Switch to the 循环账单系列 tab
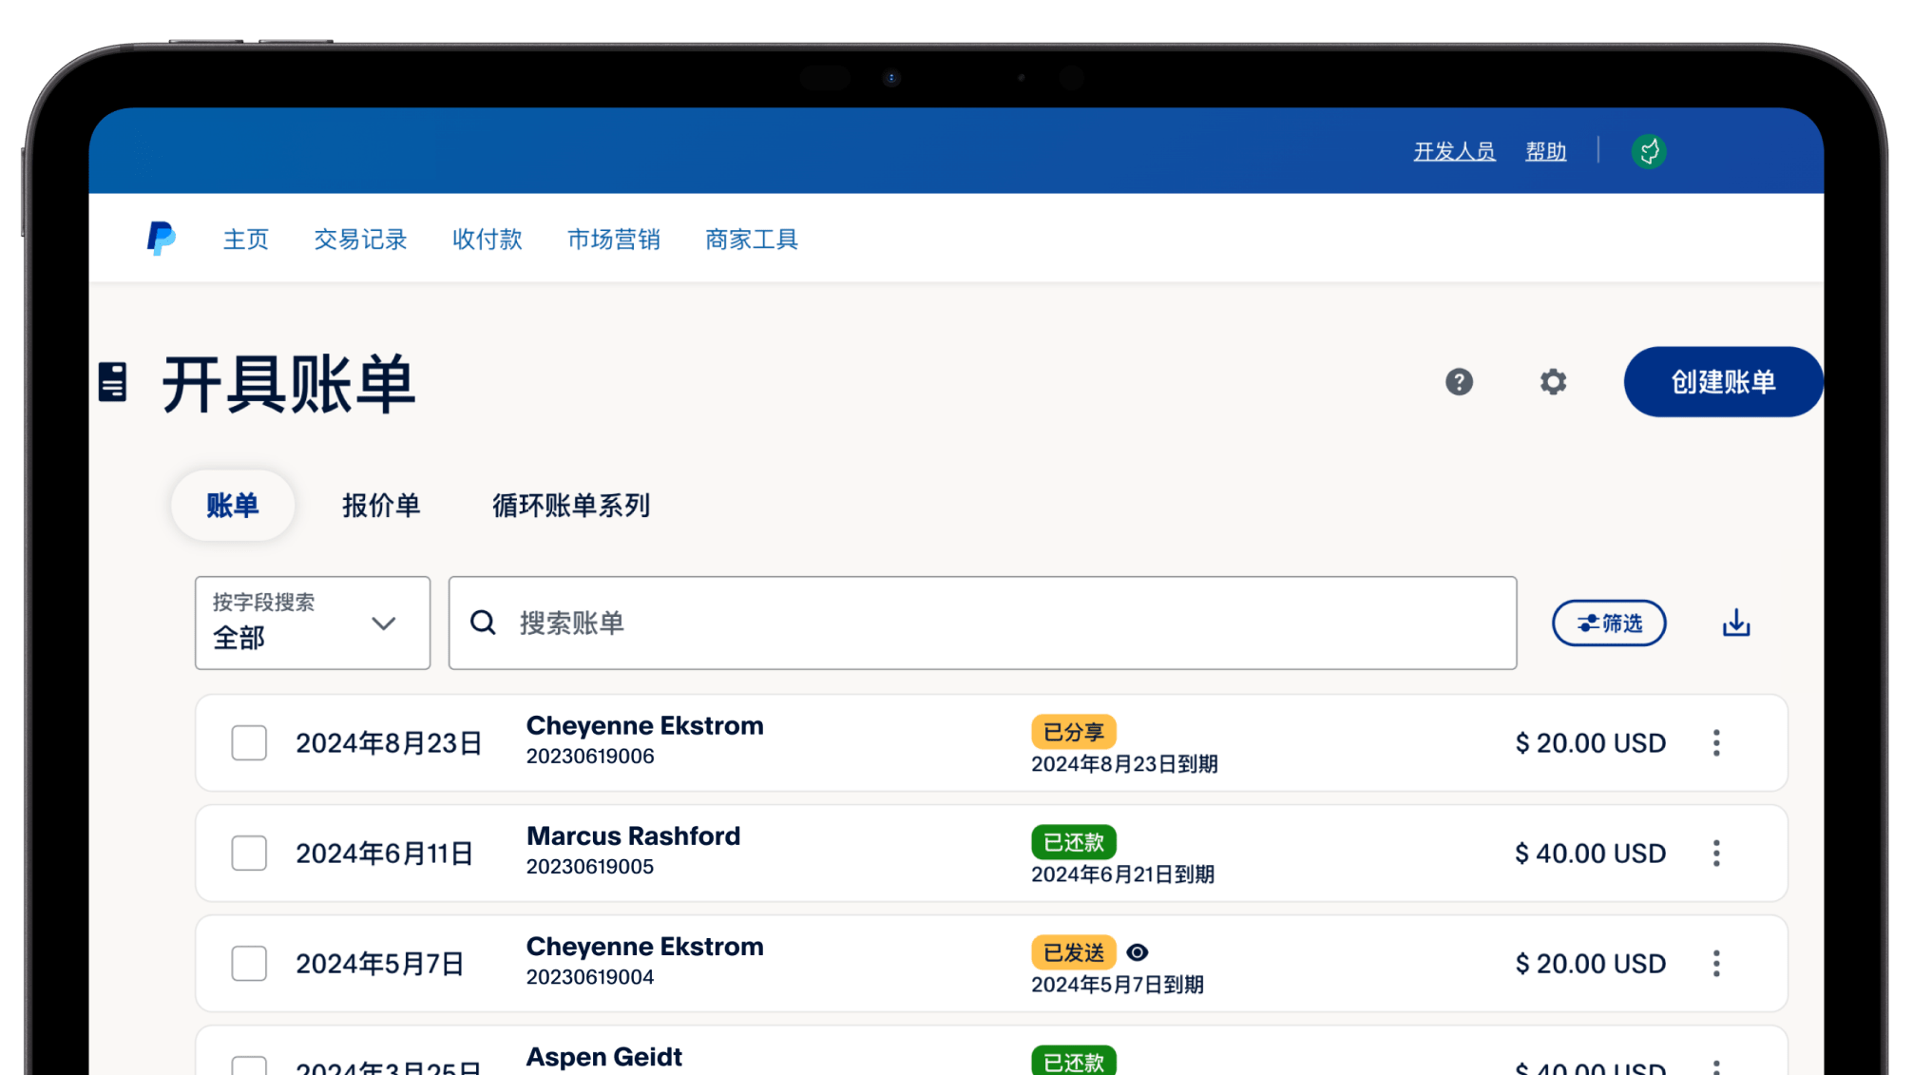 pos(571,506)
